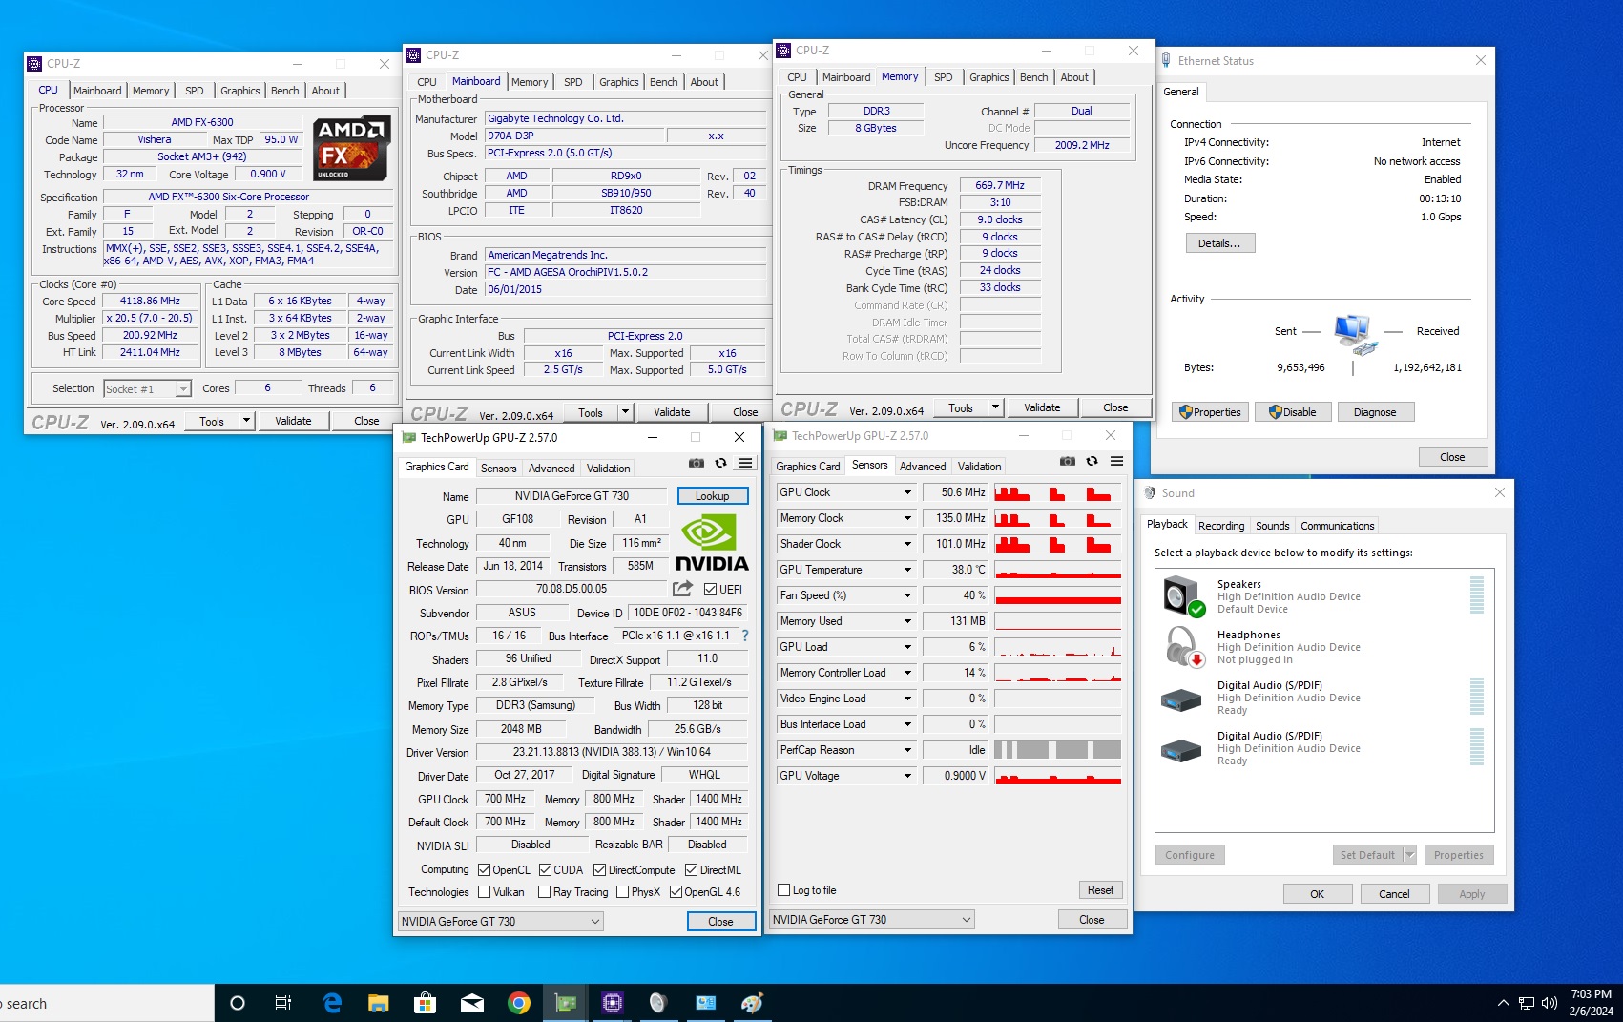
Task: Click the BIOS export share icon
Action: (682, 589)
